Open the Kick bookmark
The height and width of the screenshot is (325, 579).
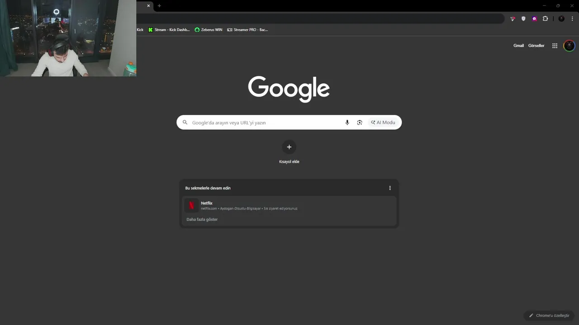click(140, 30)
